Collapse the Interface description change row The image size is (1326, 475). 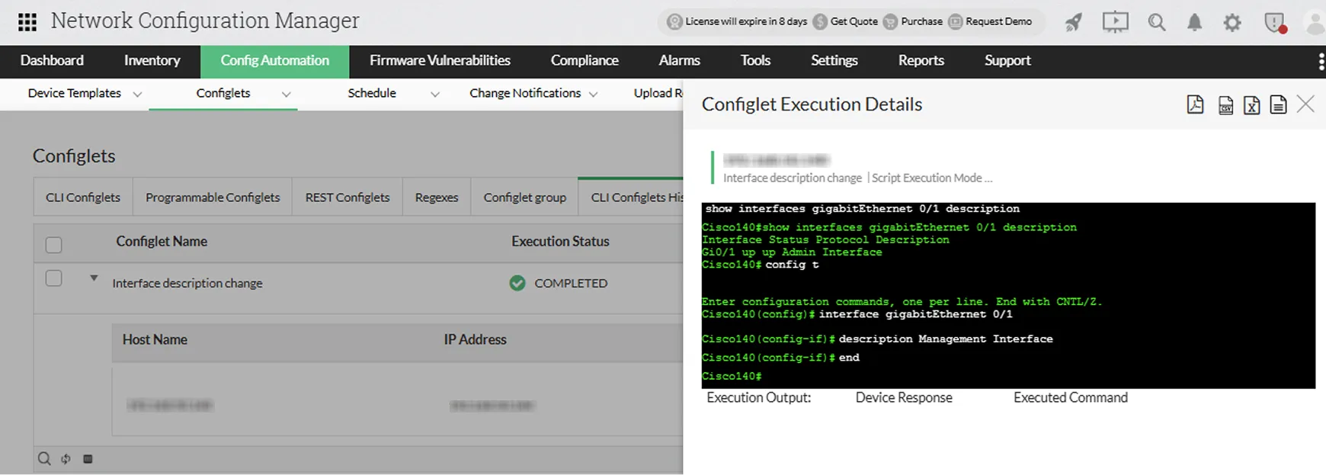coord(94,279)
